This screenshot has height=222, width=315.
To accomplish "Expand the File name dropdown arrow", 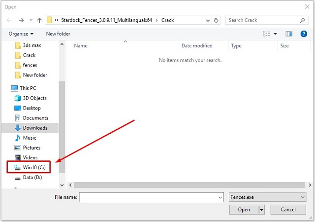I will (x=220, y=197).
